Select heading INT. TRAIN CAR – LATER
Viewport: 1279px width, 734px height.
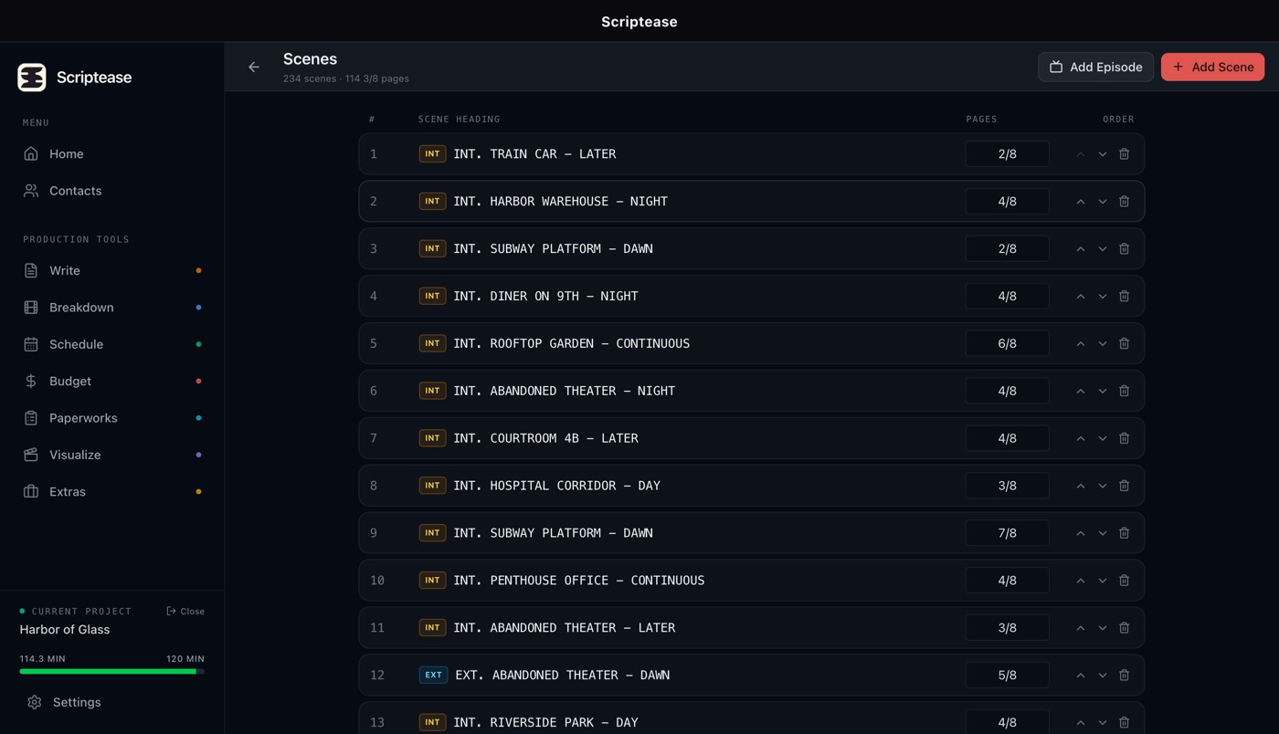[x=534, y=154]
